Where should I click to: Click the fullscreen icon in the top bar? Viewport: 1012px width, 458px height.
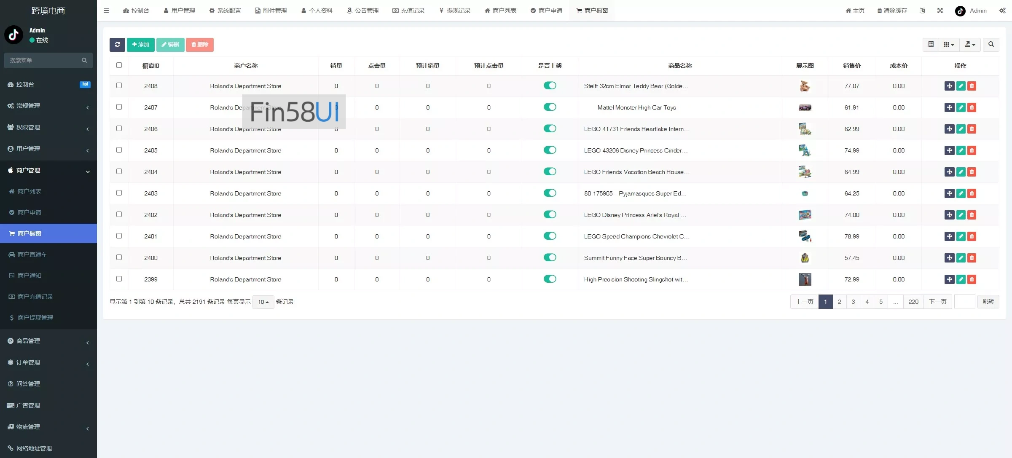coord(940,11)
